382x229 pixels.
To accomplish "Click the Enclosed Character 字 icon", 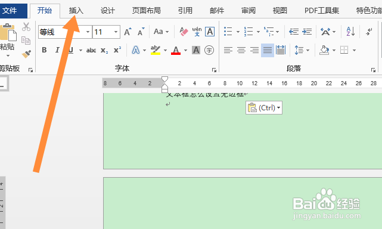I will pos(209,50).
